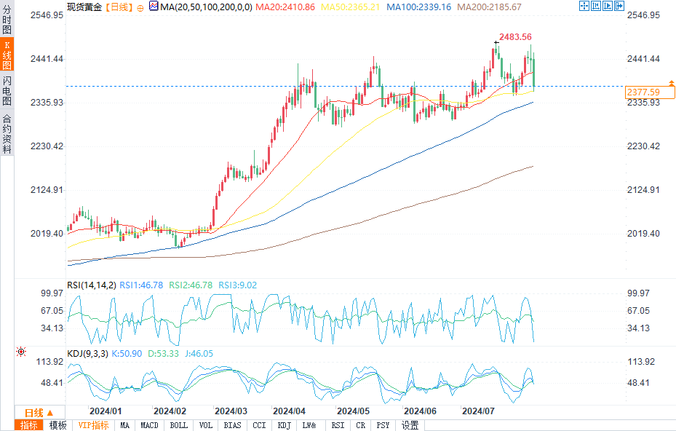Open the 闪电图 sidebar tab
676x431 pixels.
(x=7, y=90)
